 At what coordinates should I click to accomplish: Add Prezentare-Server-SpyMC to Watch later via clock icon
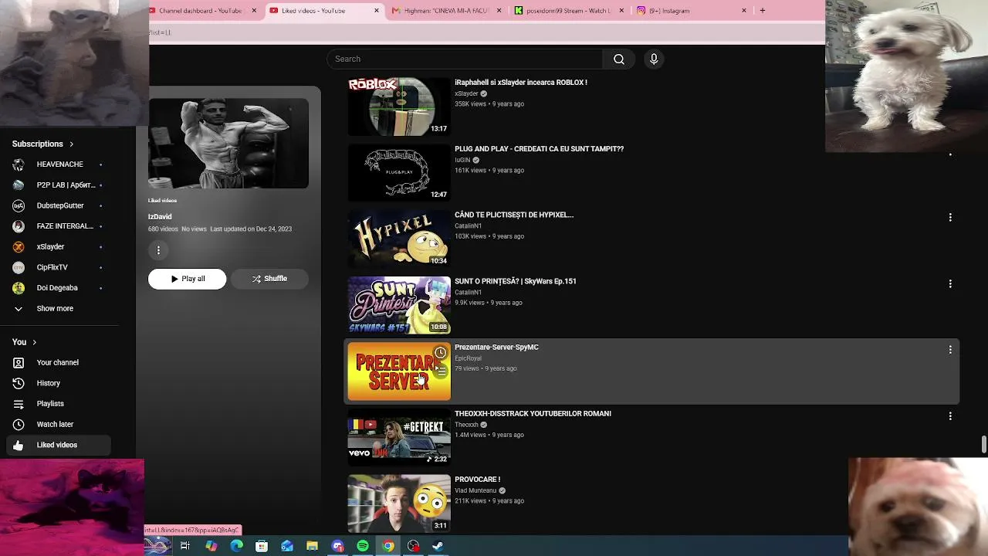click(x=440, y=353)
